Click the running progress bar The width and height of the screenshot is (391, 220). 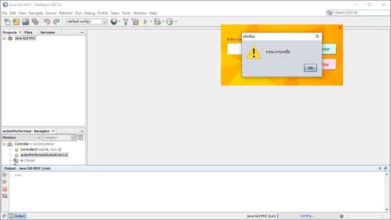[x=308, y=216]
